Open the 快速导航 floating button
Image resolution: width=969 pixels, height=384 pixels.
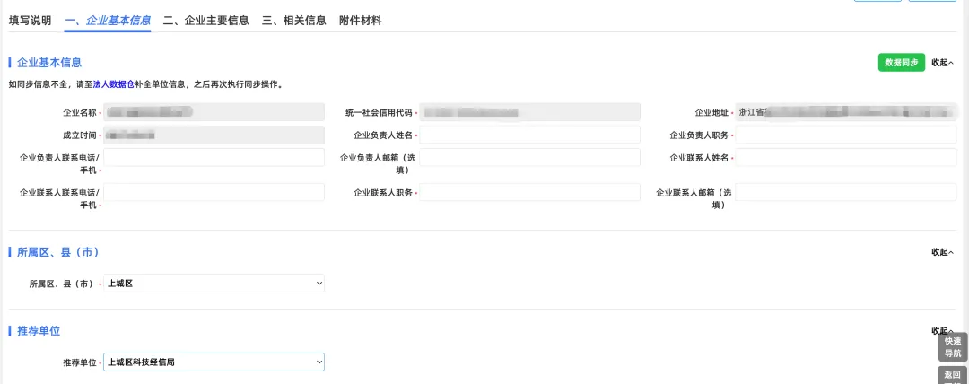[953, 346]
